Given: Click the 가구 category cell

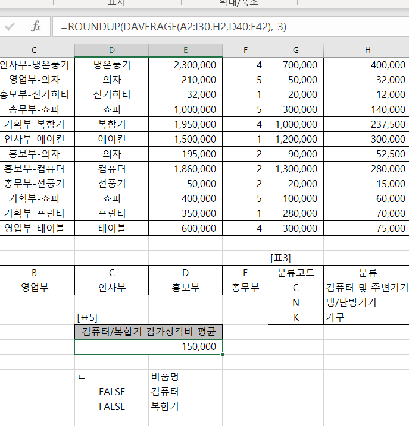Looking at the screenshot, I should pos(366,317).
